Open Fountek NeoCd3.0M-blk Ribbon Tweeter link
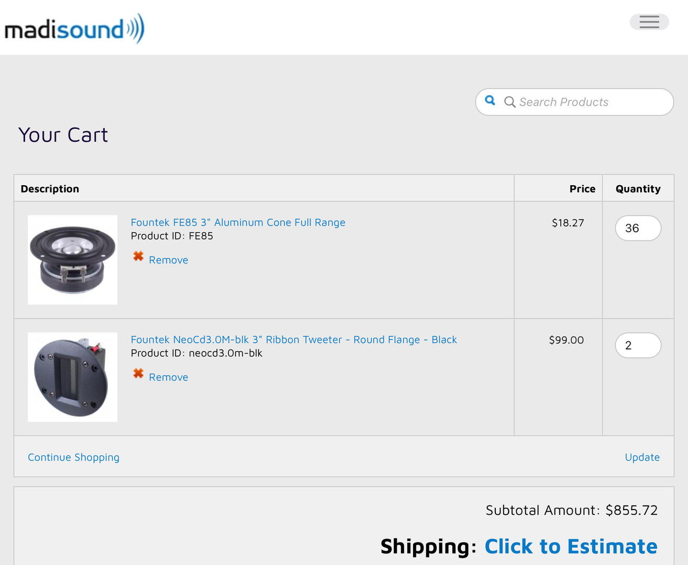This screenshot has height=565, width=688. pyautogui.click(x=293, y=340)
